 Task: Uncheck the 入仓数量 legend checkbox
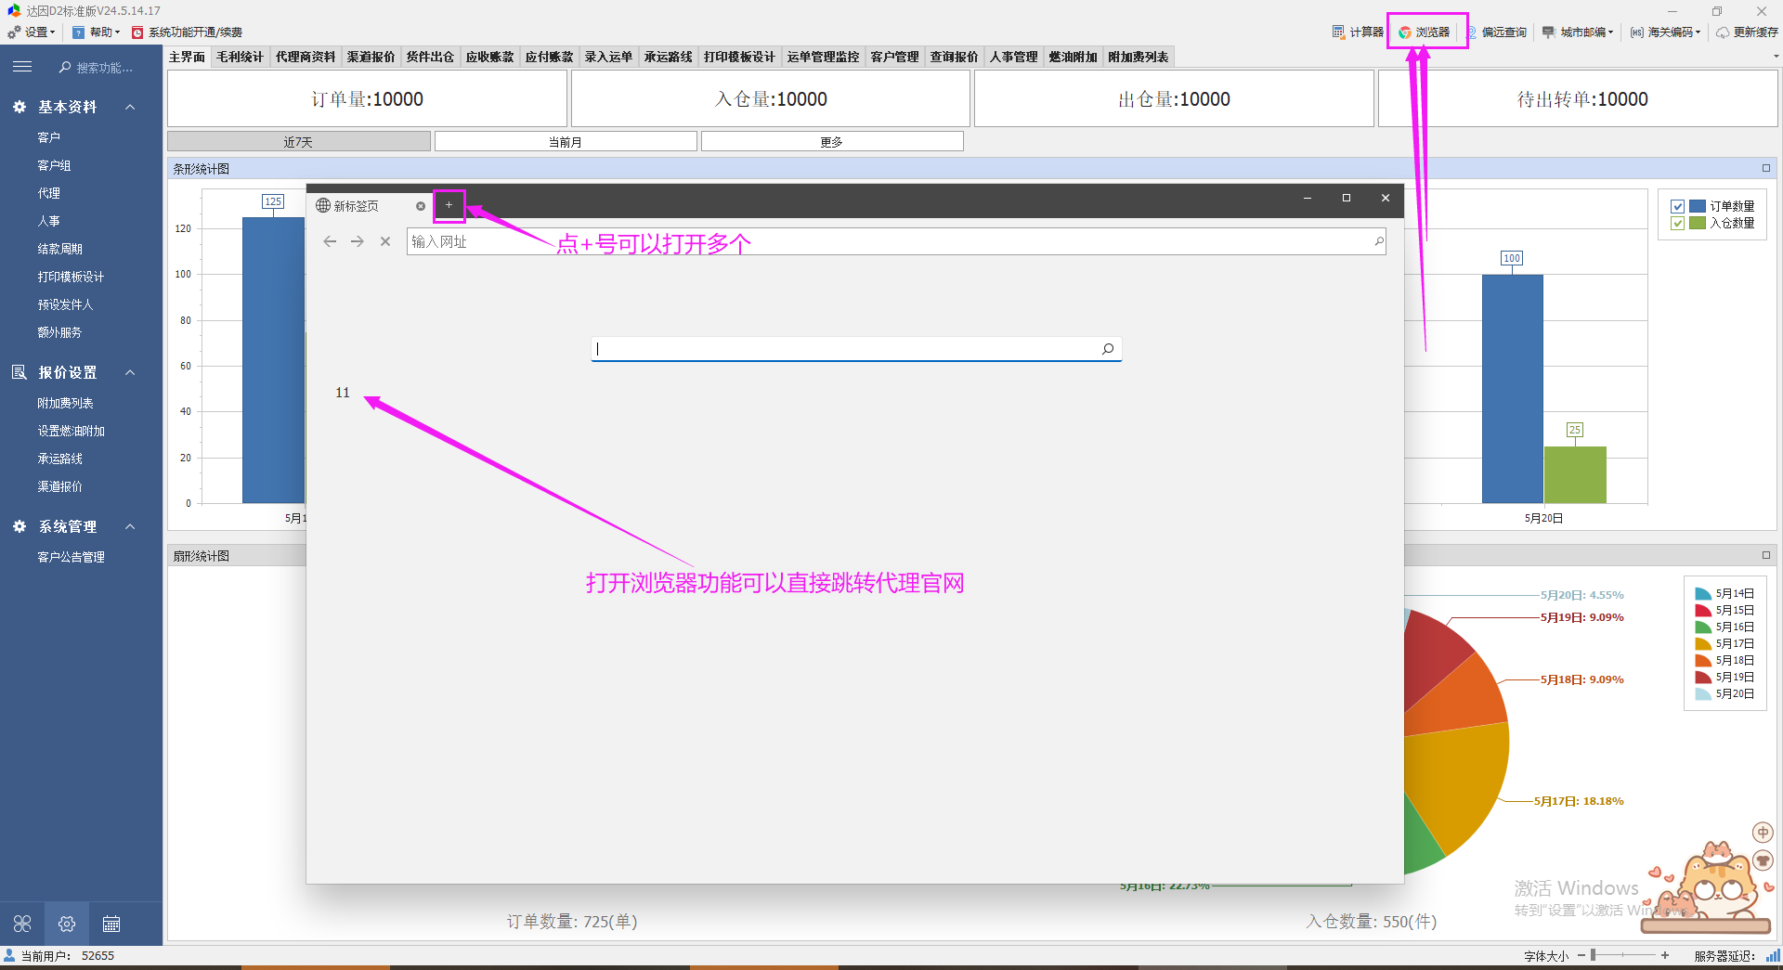point(1677,223)
